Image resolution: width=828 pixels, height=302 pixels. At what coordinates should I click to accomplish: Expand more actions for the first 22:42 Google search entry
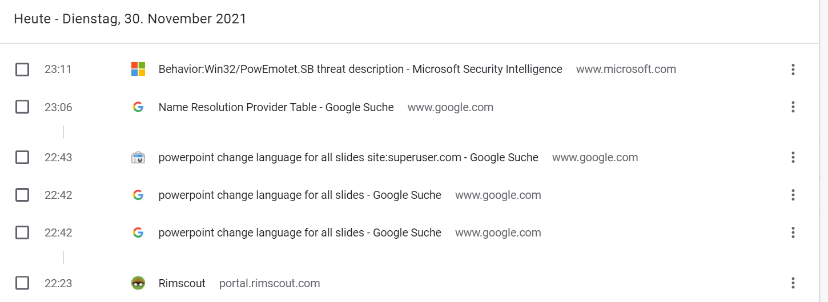click(x=793, y=195)
